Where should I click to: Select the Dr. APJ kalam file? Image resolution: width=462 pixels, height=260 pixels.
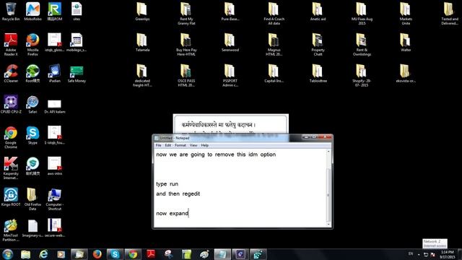coord(55,106)
